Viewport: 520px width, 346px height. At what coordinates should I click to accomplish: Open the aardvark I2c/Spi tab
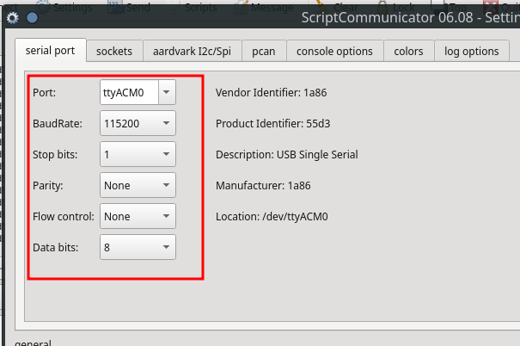(x=192, y=51)
